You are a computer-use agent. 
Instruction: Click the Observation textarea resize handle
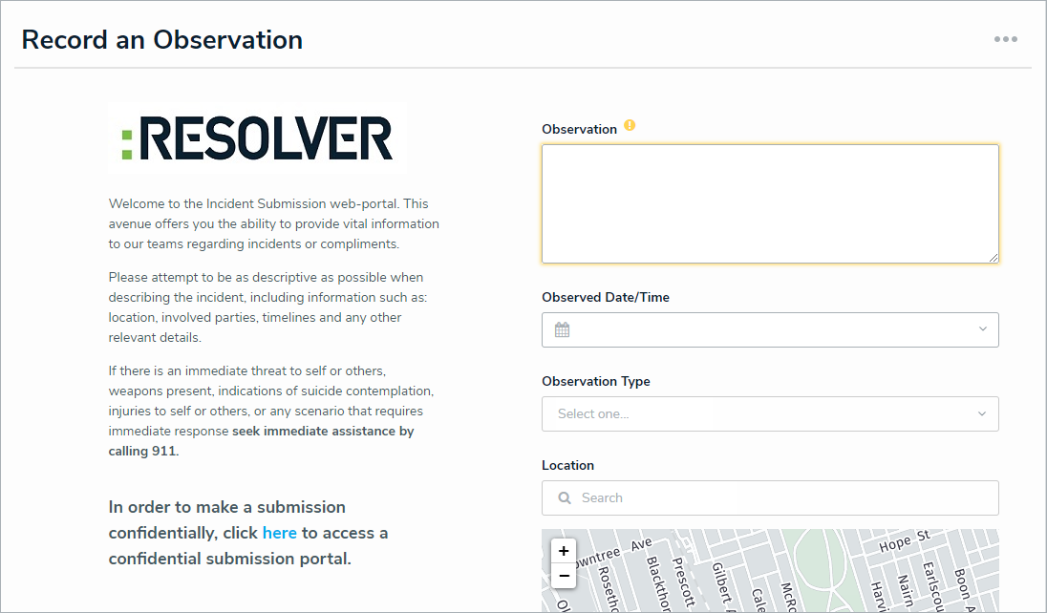pyautogui.click(x=993, y=257)
